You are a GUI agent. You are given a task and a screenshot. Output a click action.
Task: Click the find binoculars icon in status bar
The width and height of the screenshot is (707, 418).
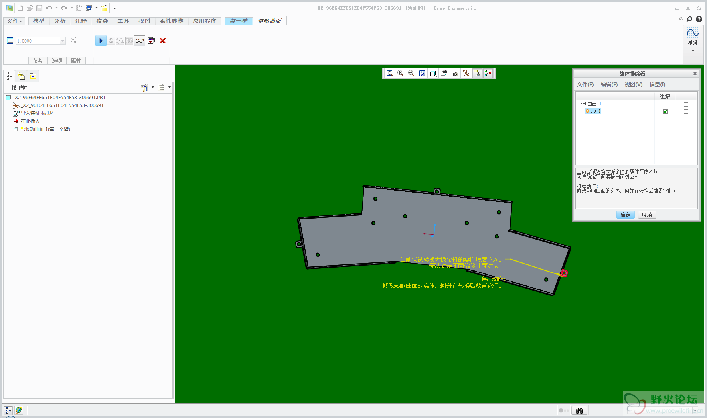pos(579,410)
